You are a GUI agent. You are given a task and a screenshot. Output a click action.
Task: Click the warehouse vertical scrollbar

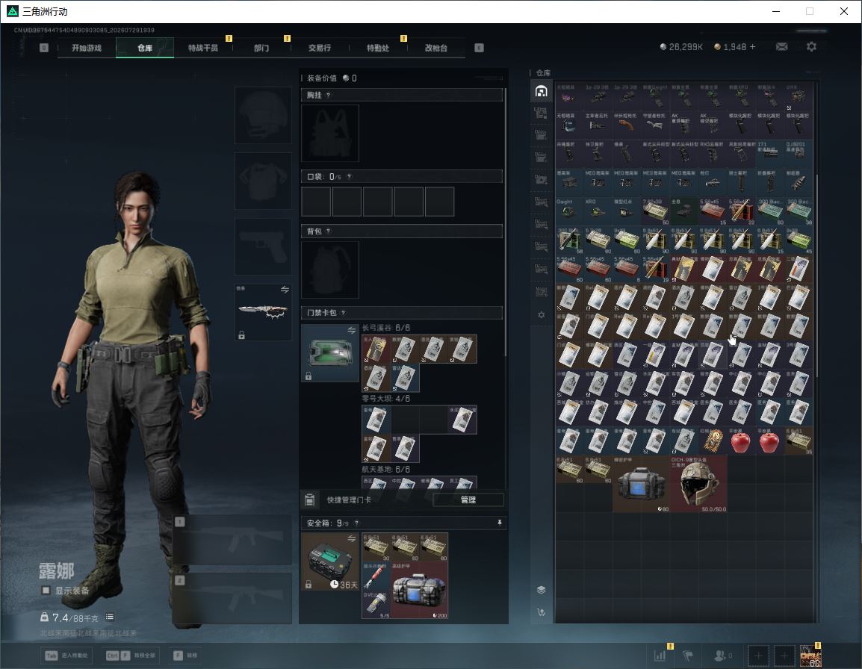816,275
